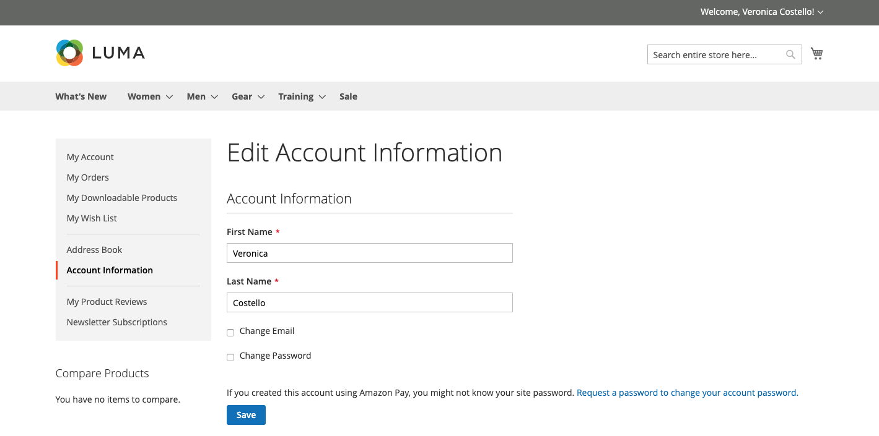Screen dimensions: 879x436
Task: Open My Orders in sidebar
Action: pyautogui.click(x=88, y=177)
